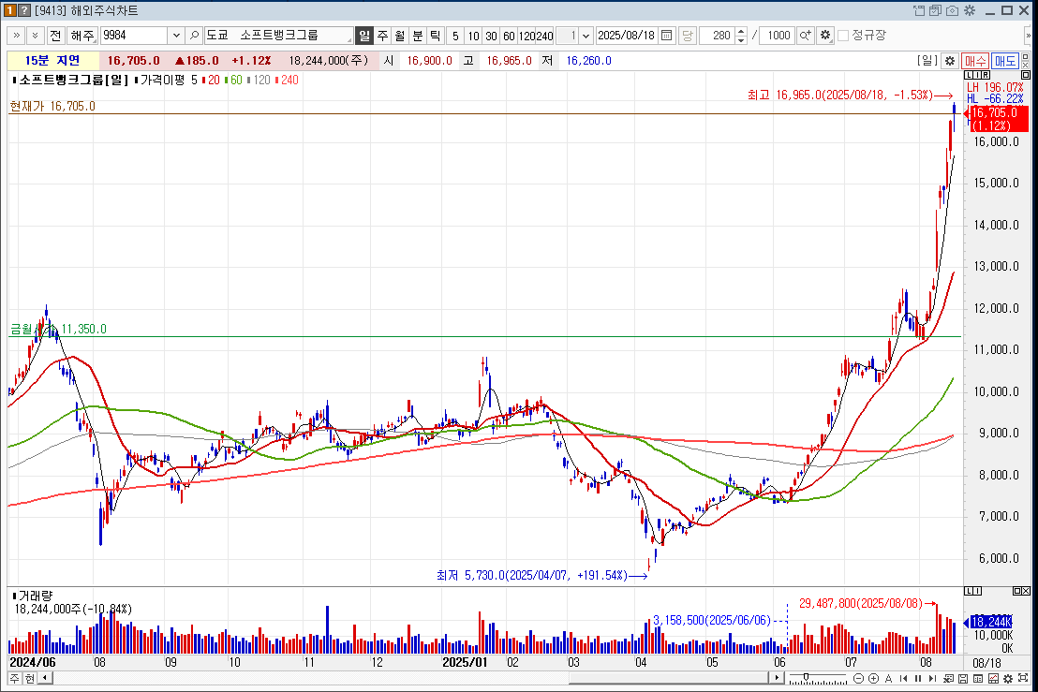Enable the 정규장 checkbox
Viewport: 1038px width, 692px height.
(x=843, y=36)
